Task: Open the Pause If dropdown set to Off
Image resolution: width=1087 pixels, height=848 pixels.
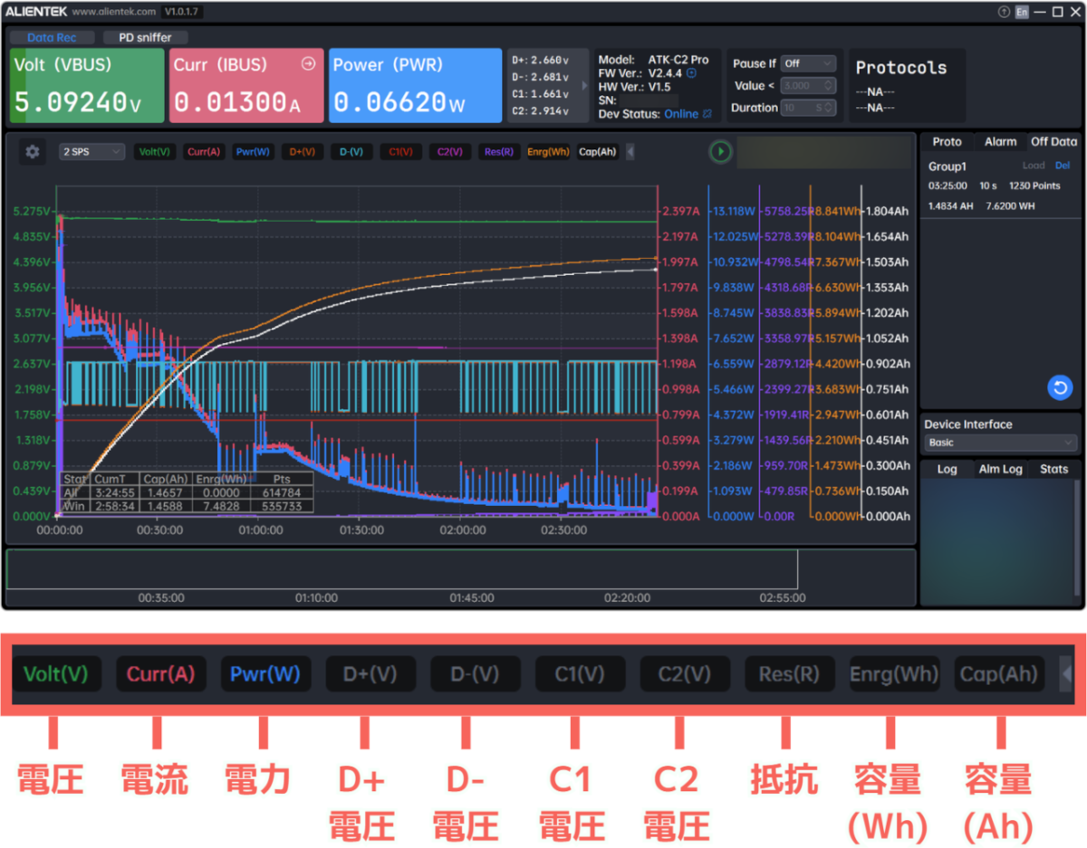Action: 809,63
